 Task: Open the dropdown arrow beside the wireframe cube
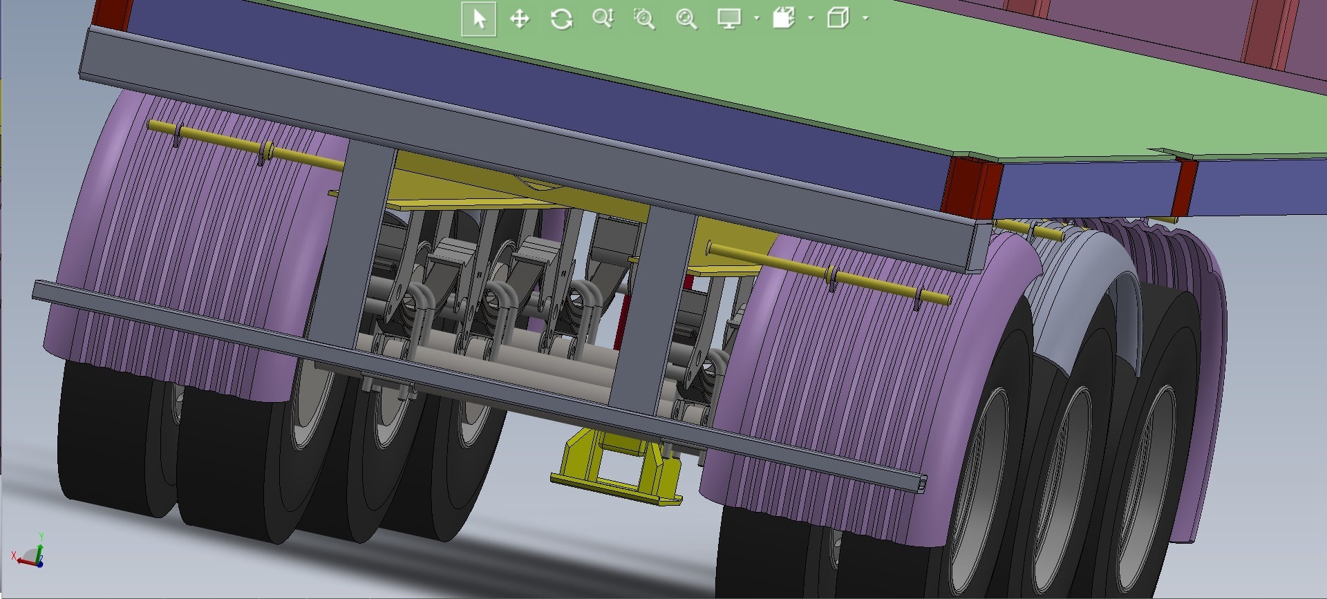(866, 19)
